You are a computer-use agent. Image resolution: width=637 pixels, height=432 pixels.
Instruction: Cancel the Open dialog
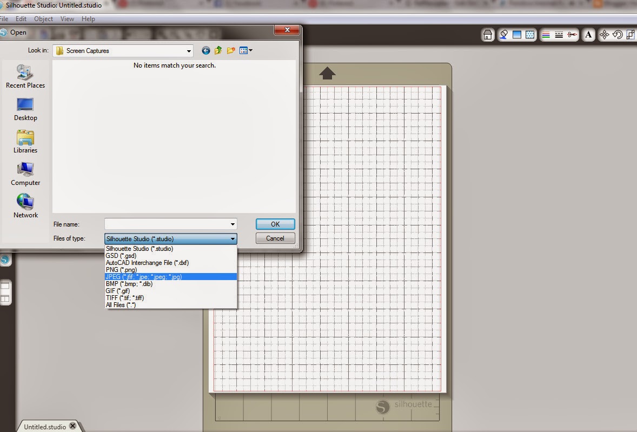(275, 238)
